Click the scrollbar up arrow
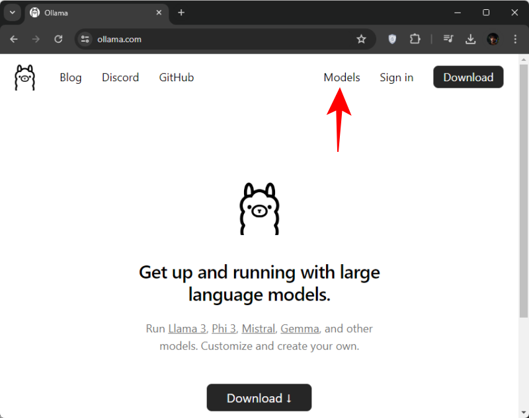529x418 pixels. [x=523, y=59]
